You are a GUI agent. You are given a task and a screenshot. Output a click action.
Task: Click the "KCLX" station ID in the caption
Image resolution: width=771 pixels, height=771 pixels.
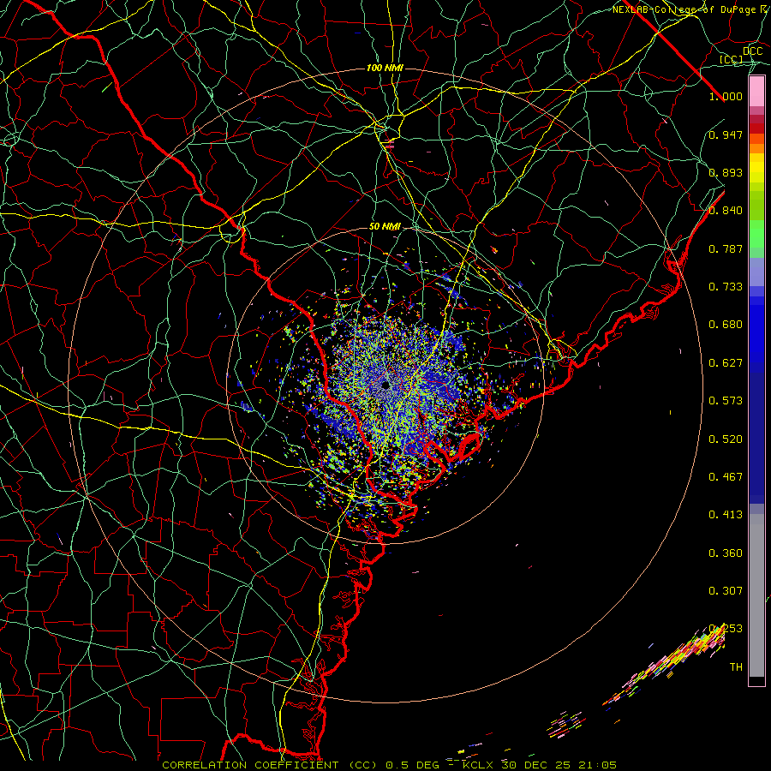pos(476,765)
